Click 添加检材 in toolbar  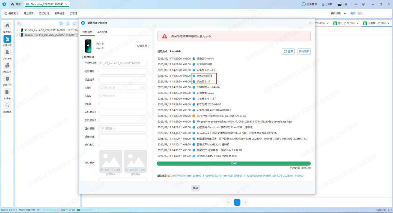tap(44, 13)
